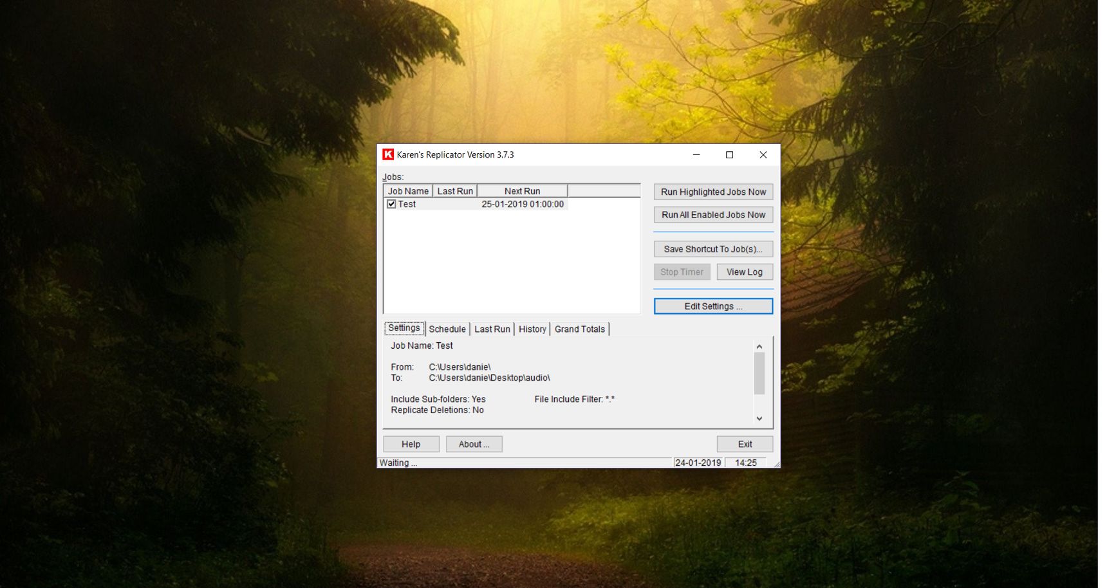Click the From path C:\Users\danie\
Screen dimensions: 1107x588
click(x=460, y=367)
